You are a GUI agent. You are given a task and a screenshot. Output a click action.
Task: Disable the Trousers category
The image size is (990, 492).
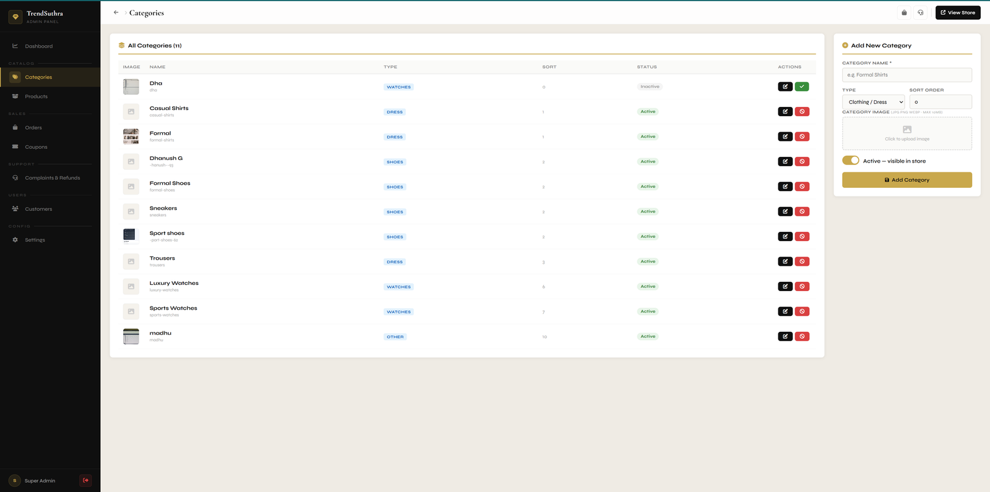click(802, 261)
